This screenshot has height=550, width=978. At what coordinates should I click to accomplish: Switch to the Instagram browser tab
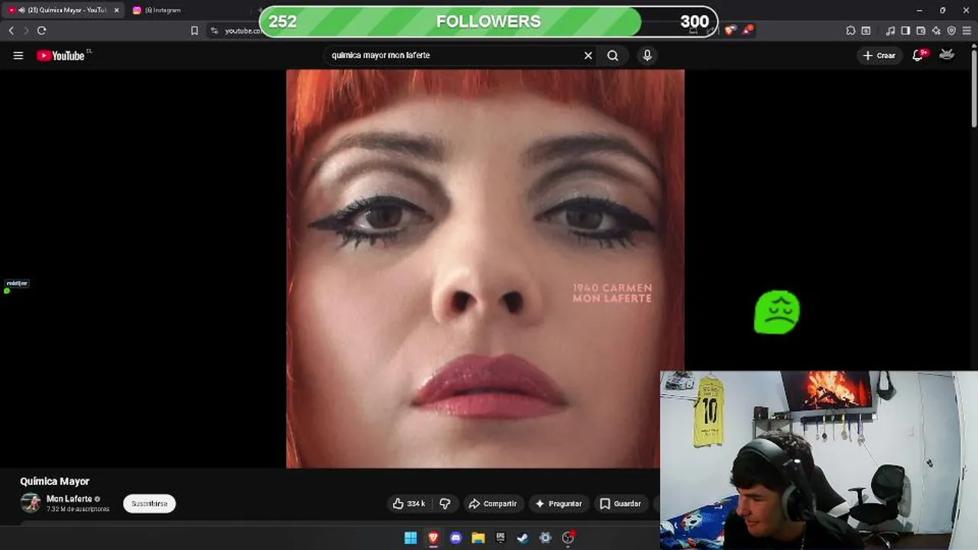[x=162, y=10]
